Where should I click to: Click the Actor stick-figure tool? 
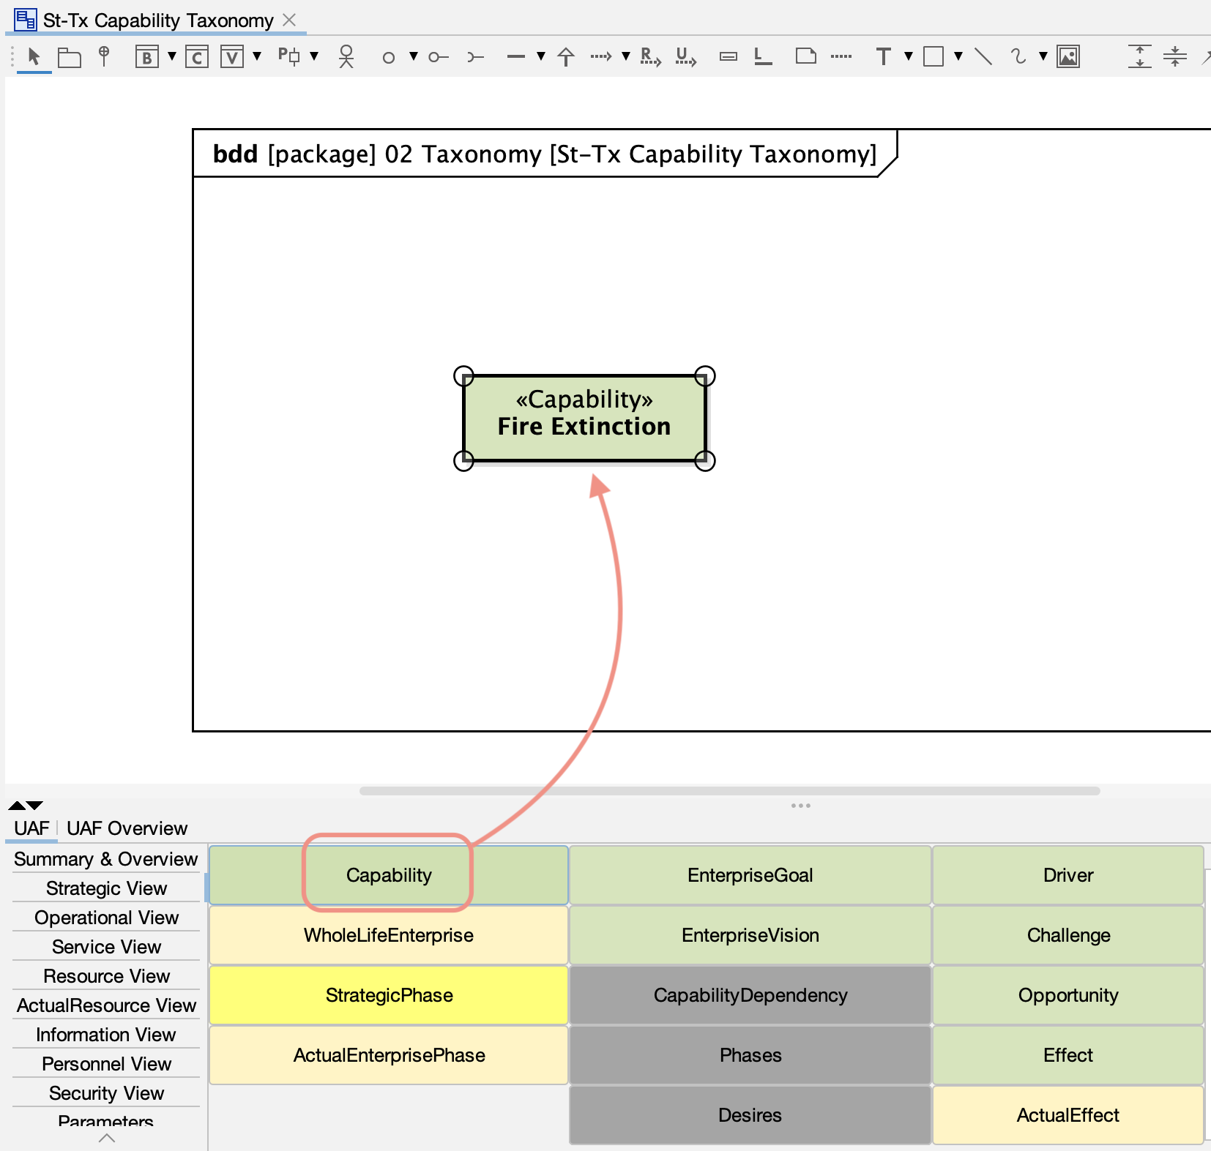(346, 56)
